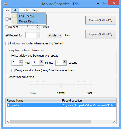Open the Help menu
This screenshot has height=129, width=121.
point(35,10)
